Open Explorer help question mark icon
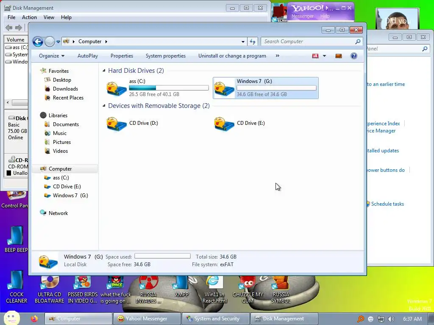This screenshot has height=325, width=434. point(354,56)
